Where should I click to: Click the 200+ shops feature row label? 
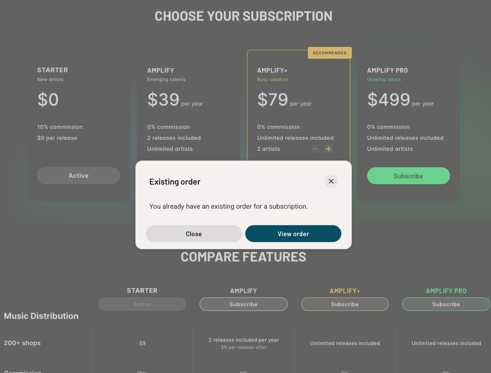point(22,343)
